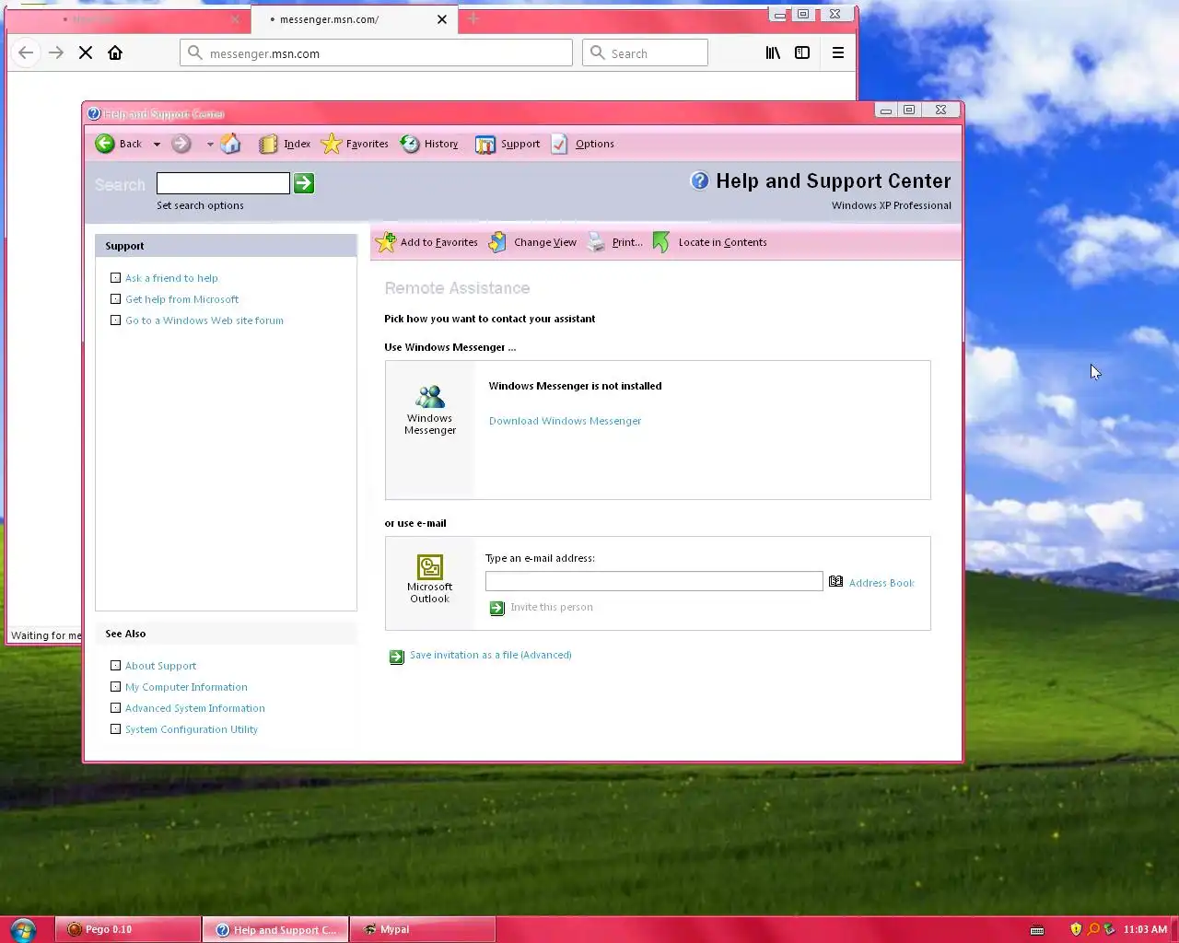Open the Forward history dropdown arrow
1179x943 pixels.
(x=210, y=145)
